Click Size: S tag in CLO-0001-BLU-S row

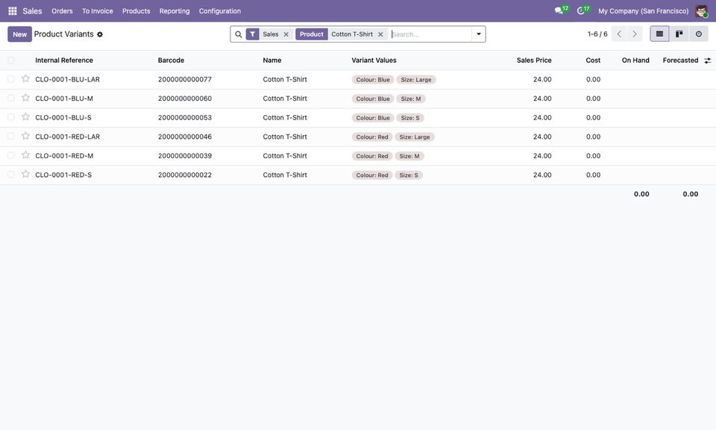coord(410,118)
